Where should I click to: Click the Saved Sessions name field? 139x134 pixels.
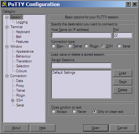(x=81, y=65)
